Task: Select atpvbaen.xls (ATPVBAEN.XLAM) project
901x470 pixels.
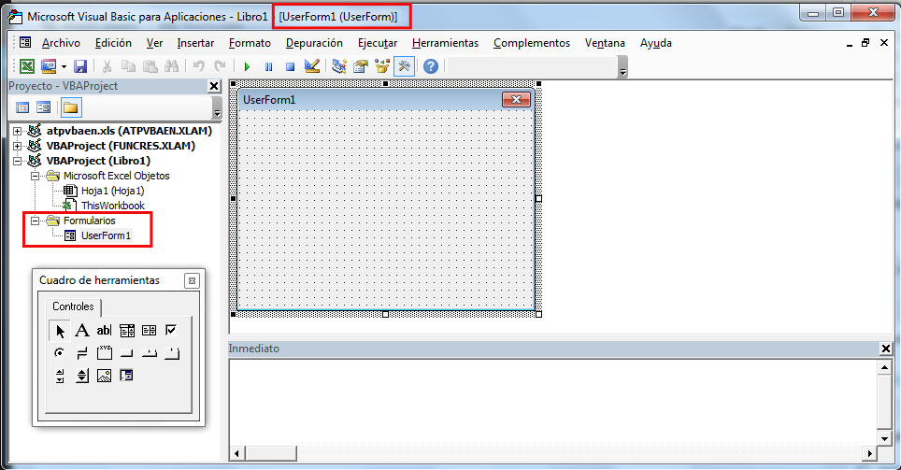Action: click(x=129, y=131)
